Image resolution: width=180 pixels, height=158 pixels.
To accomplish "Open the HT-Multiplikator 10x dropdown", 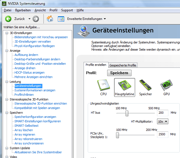I will pyautogui.click(x=163, y=121).
